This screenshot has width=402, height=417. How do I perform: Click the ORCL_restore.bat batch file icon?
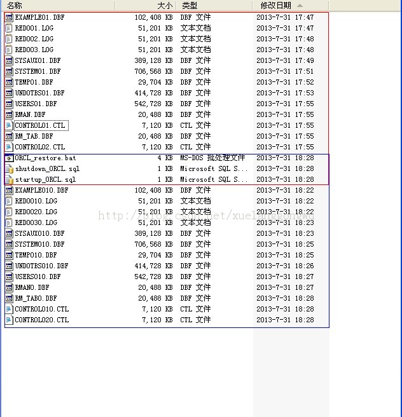9,158
